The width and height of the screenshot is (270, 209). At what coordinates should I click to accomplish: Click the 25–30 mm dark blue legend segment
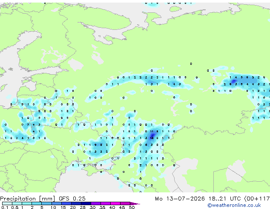86,203
